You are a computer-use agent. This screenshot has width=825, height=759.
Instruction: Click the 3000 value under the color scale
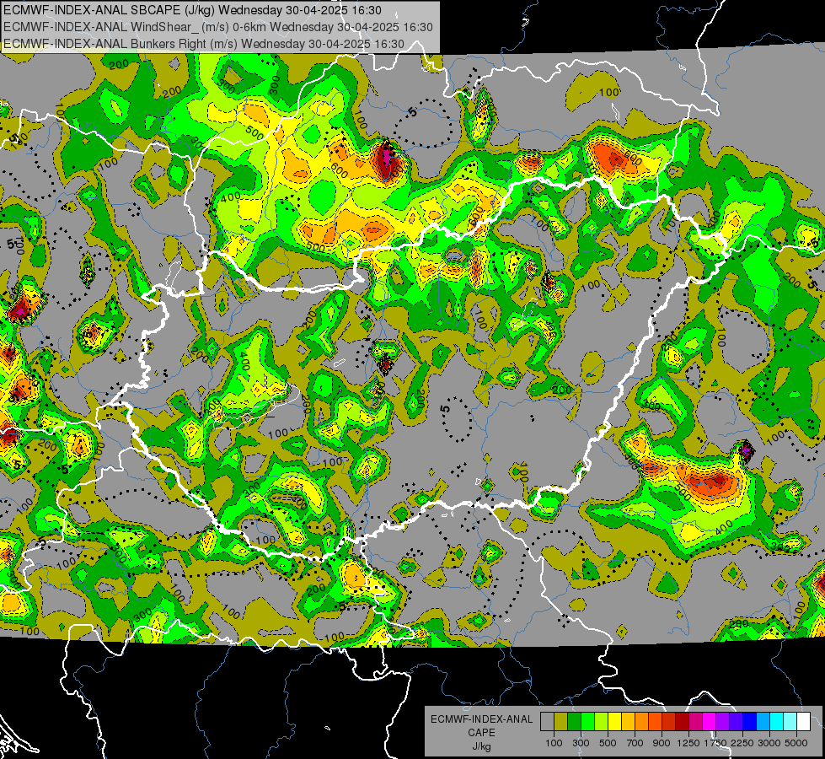coord(769,743)
